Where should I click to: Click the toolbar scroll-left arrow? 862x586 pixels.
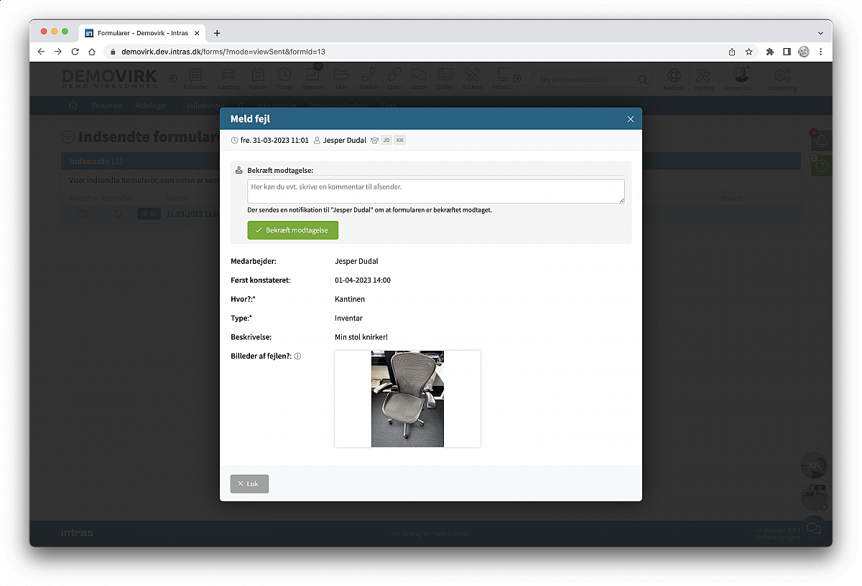click(x=172, y=78)
